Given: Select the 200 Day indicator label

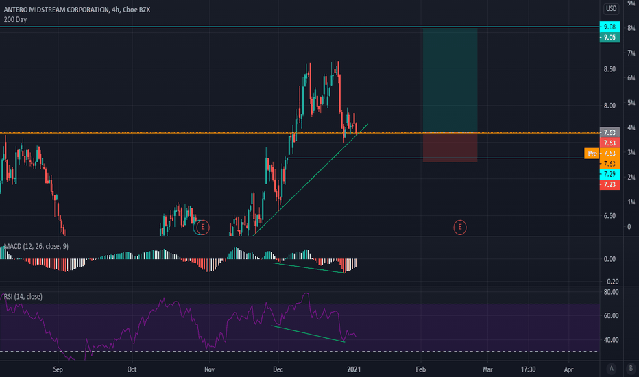Looking at the screenshot, I should point(15,19).
